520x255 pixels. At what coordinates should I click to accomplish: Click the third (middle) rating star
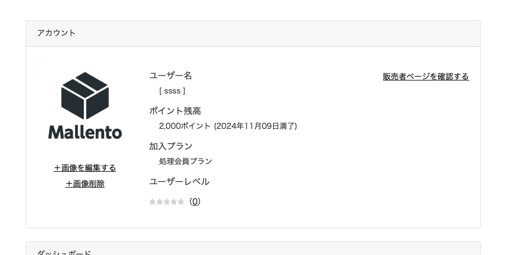[x=167, y=202]
